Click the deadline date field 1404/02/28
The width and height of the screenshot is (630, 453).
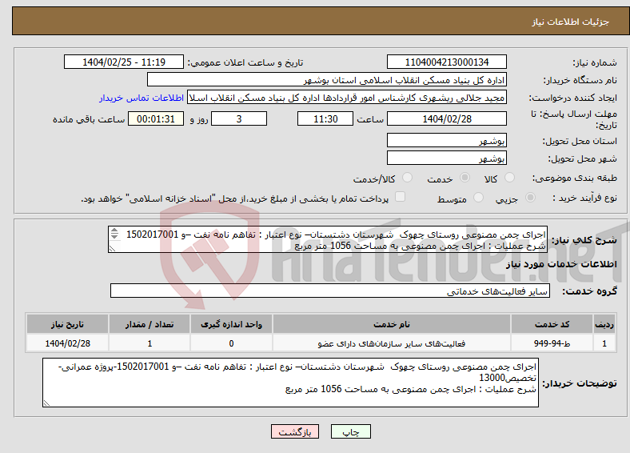pyautogui.click(x=446, y=118)
